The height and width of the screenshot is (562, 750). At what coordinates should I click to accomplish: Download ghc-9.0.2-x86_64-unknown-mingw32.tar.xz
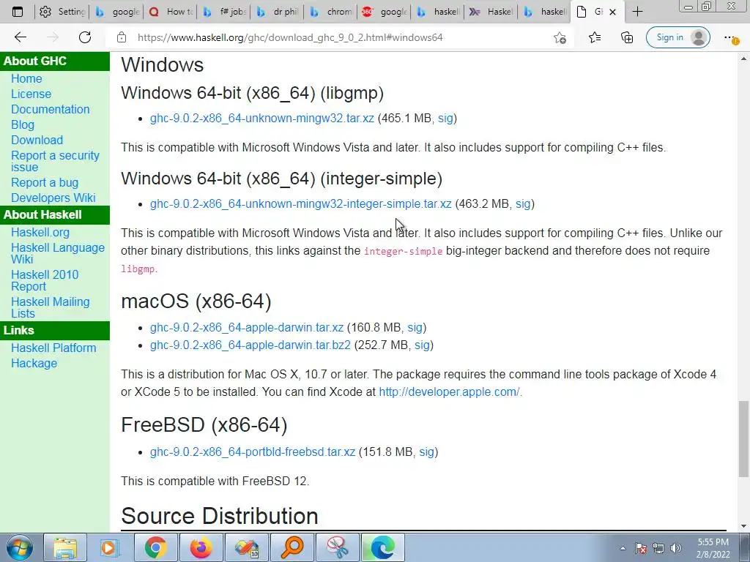click(x=262, y=118)
